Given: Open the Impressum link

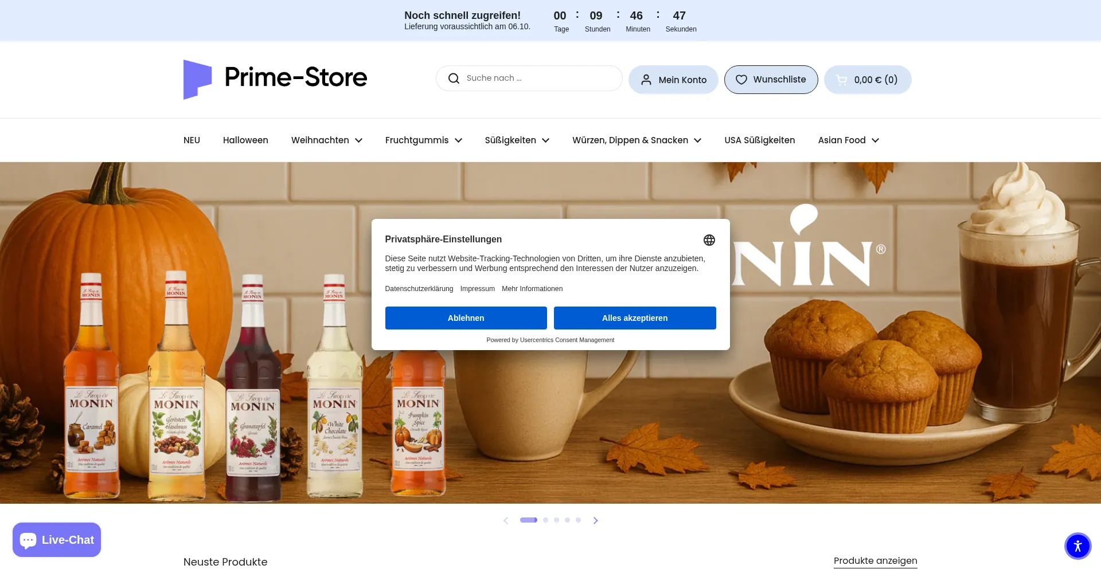Looking at the screenshot, I should click(x=478, y=289).
